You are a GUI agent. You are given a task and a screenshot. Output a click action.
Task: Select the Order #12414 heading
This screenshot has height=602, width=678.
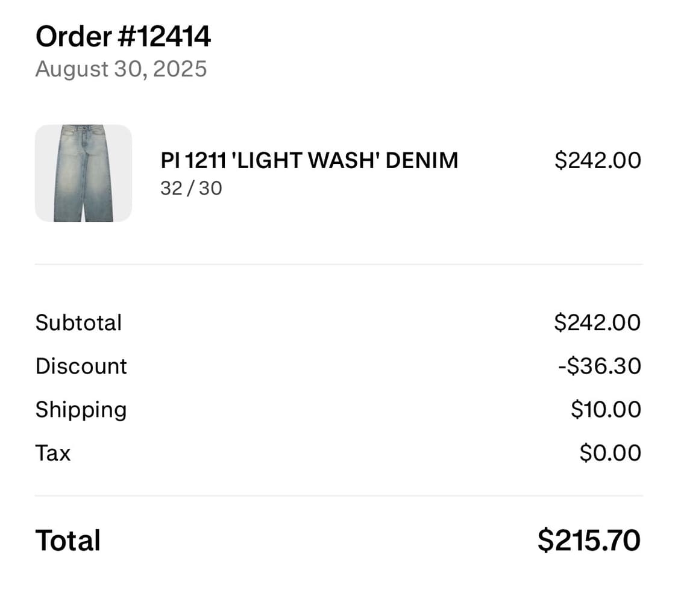(123, 37)
